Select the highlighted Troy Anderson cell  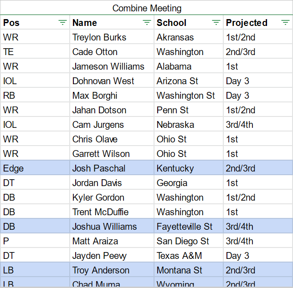[x=112, y=270]
